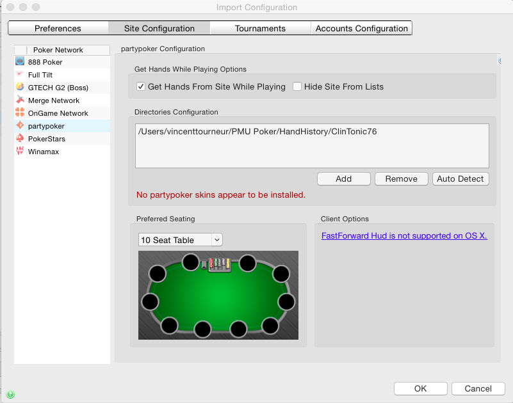The image size is (513, 403).
Task: Go to Accounts Configuration tab
Action: [361, 28]
